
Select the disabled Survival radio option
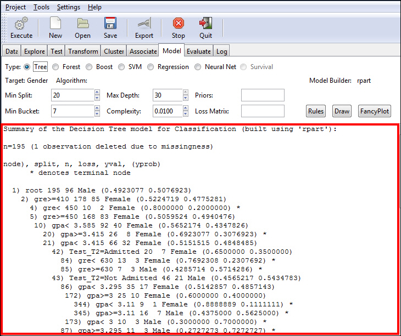(243, 67)
